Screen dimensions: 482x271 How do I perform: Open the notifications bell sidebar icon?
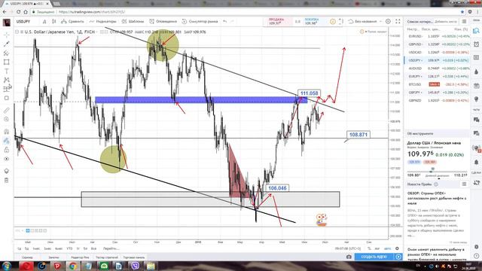click(476, 162)
